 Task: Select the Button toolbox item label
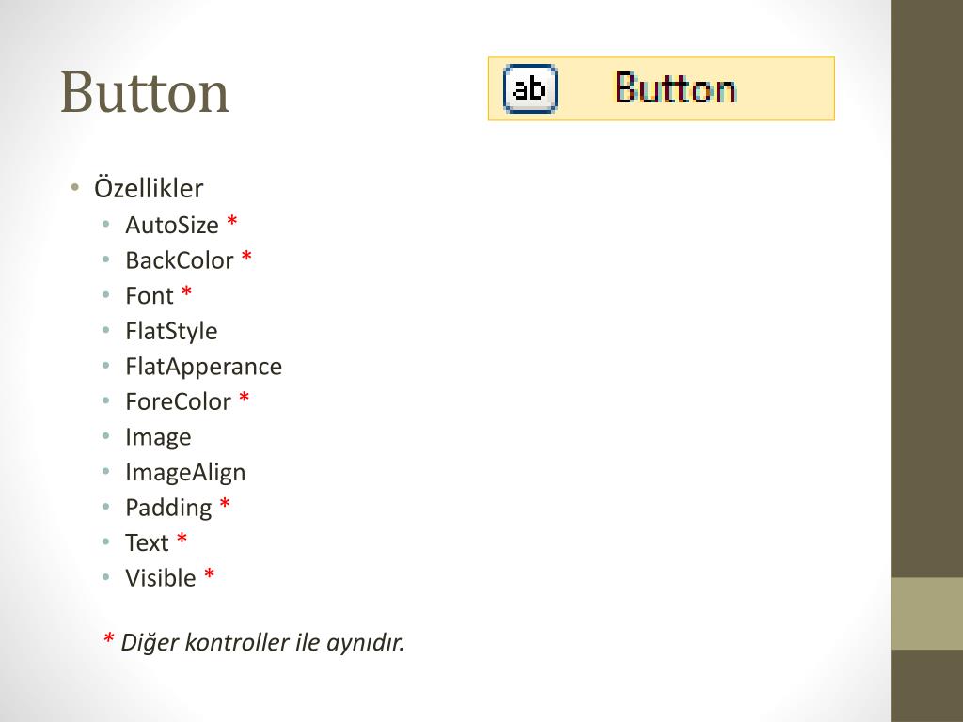[x=675, y=88]
